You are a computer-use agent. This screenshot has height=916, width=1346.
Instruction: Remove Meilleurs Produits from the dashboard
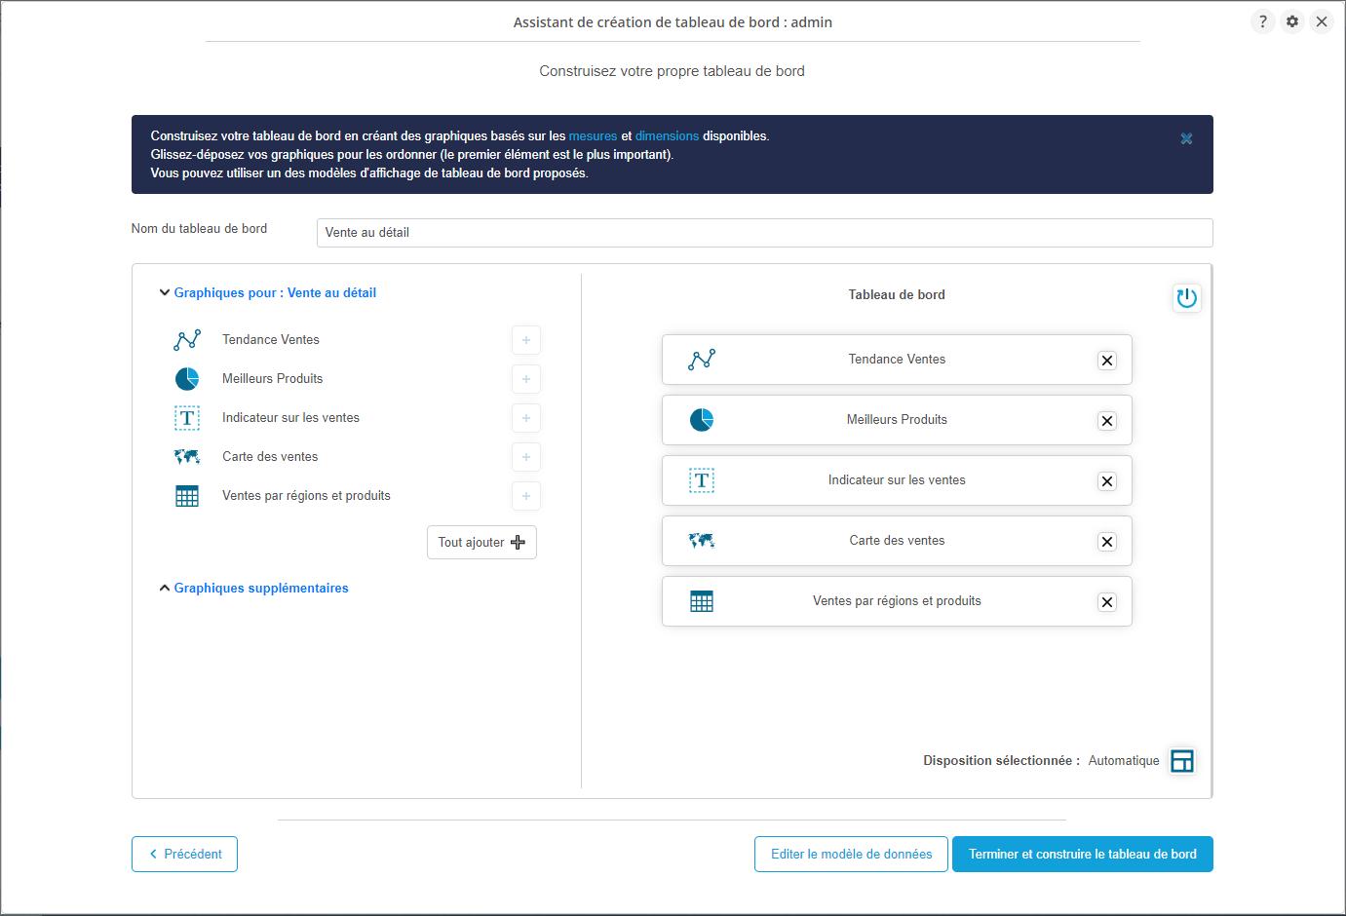tap(1106, 421)
